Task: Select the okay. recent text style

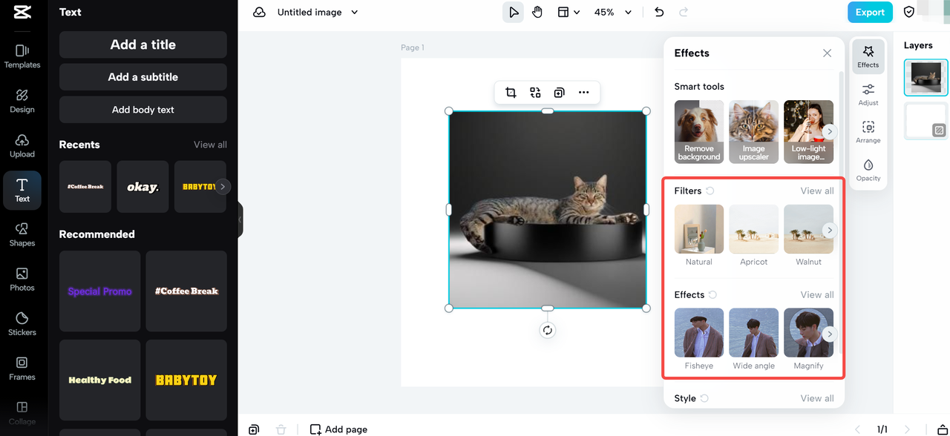Action: tap(142, 187)
